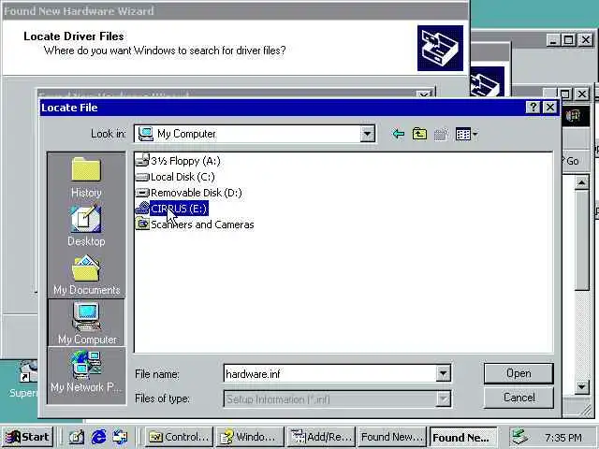Close the Locate File dialog
Image resolution: width=599 pixels, height=449 pixels.
pyautogui.click(x=550, y=108)
